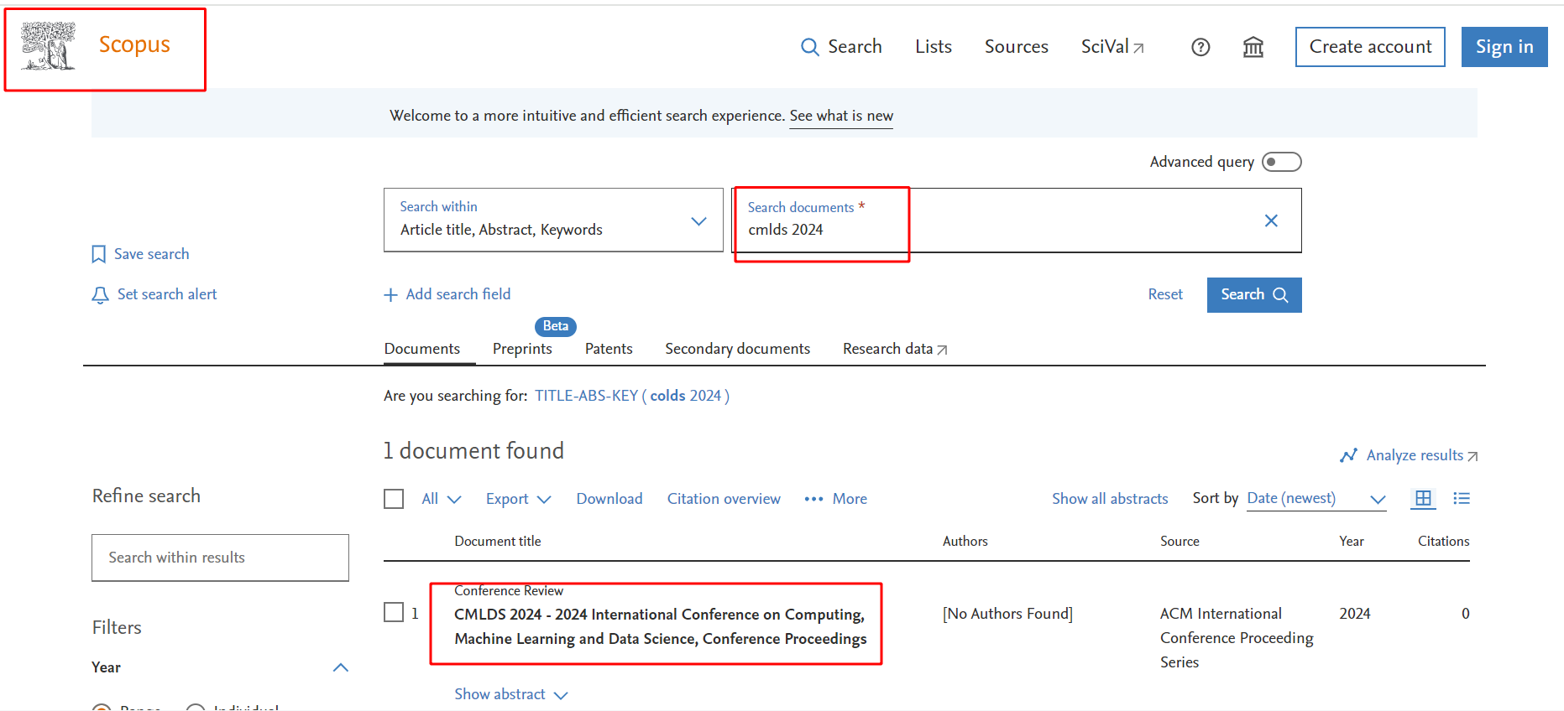
Task: Switch to grid table view icon
Action: pyautogui.click(x=1423, y=498)
